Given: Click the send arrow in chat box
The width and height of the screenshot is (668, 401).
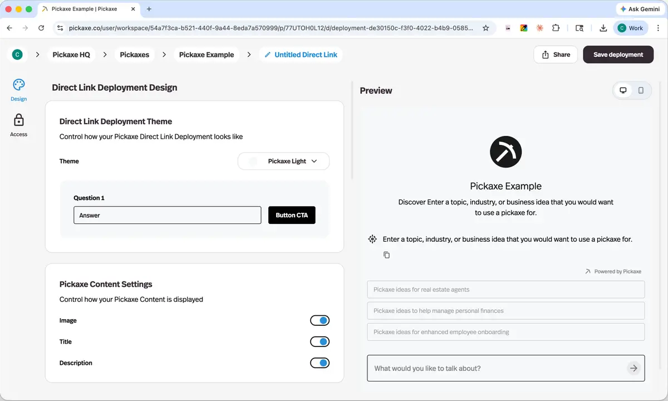Looking at the screenshot, I should [633, 368].
